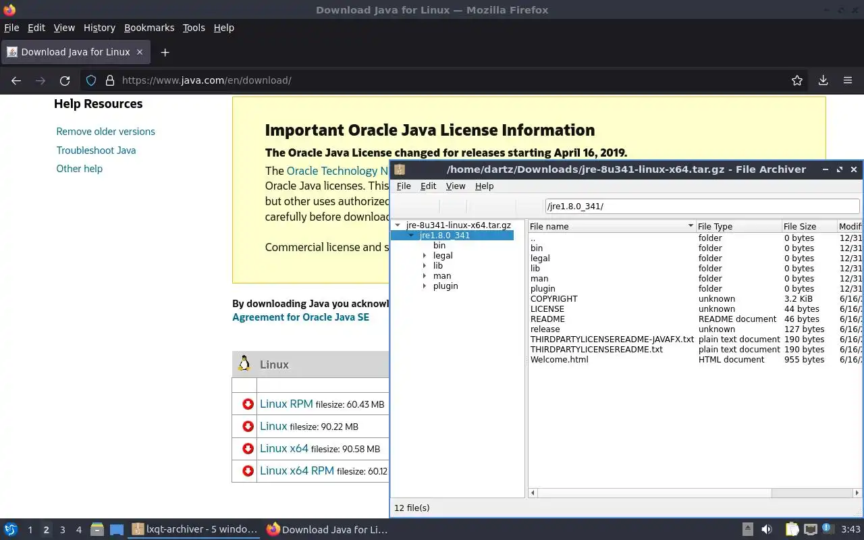Switch to desktop 4 in pager
This screenshot has width=864, height=540.
point(78,530)
